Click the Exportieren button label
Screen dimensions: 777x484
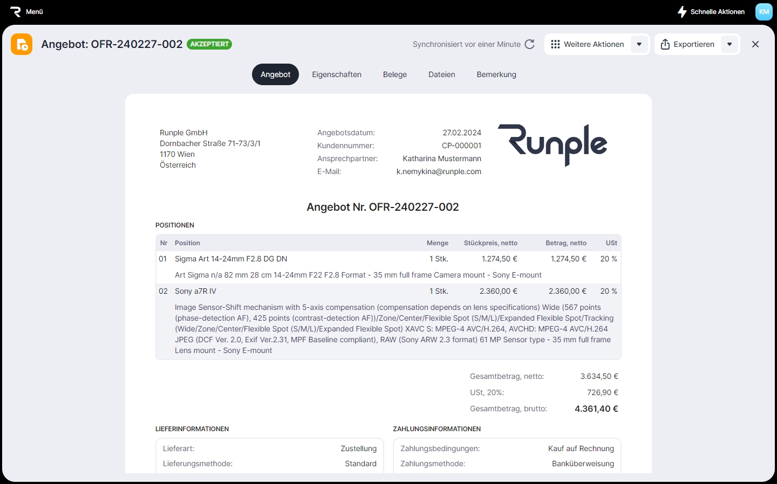pyautogui.click(x=694, y=44)
